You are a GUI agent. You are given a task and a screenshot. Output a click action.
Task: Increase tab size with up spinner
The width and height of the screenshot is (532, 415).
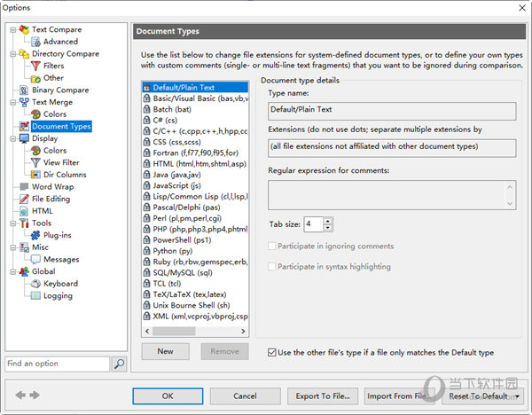point(327,221)
